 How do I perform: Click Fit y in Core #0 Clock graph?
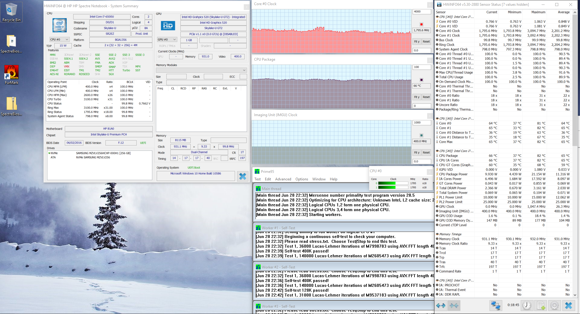pyautogui.click(x=417, y=42)
